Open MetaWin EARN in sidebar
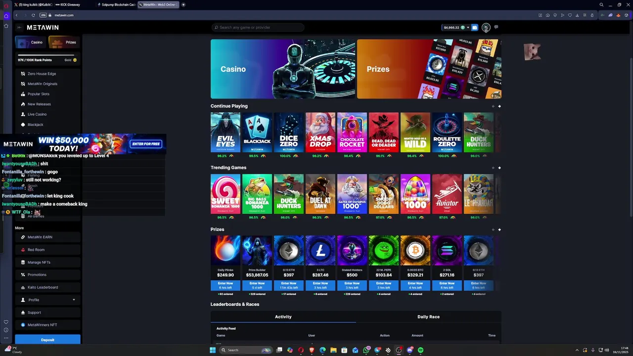Screen dimensions: 633x356 point(47,237)
